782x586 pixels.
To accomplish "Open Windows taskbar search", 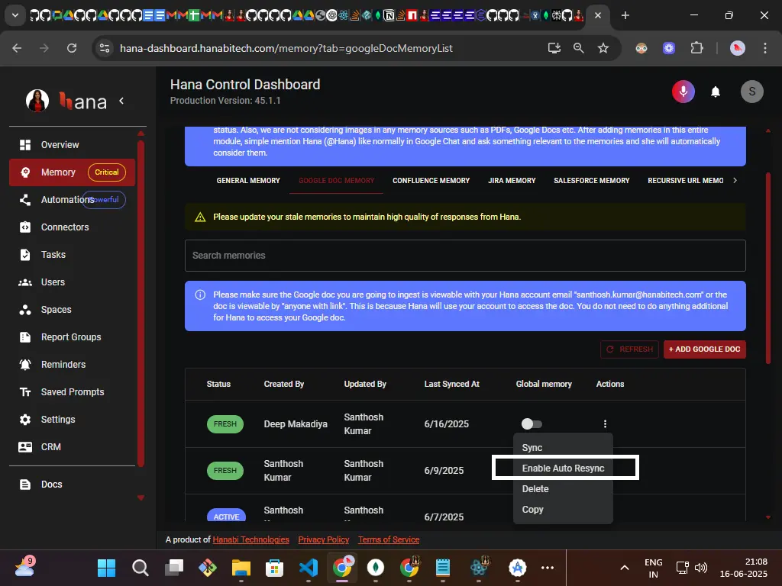I will click(x=141, y=568).
